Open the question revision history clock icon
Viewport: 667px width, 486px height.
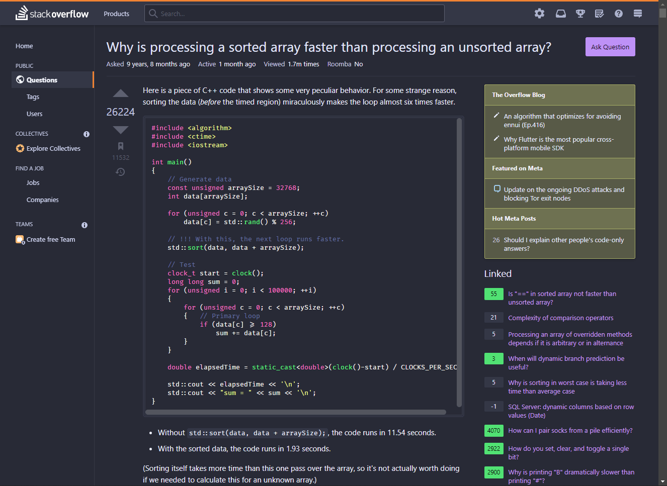[x=120, y=172]
